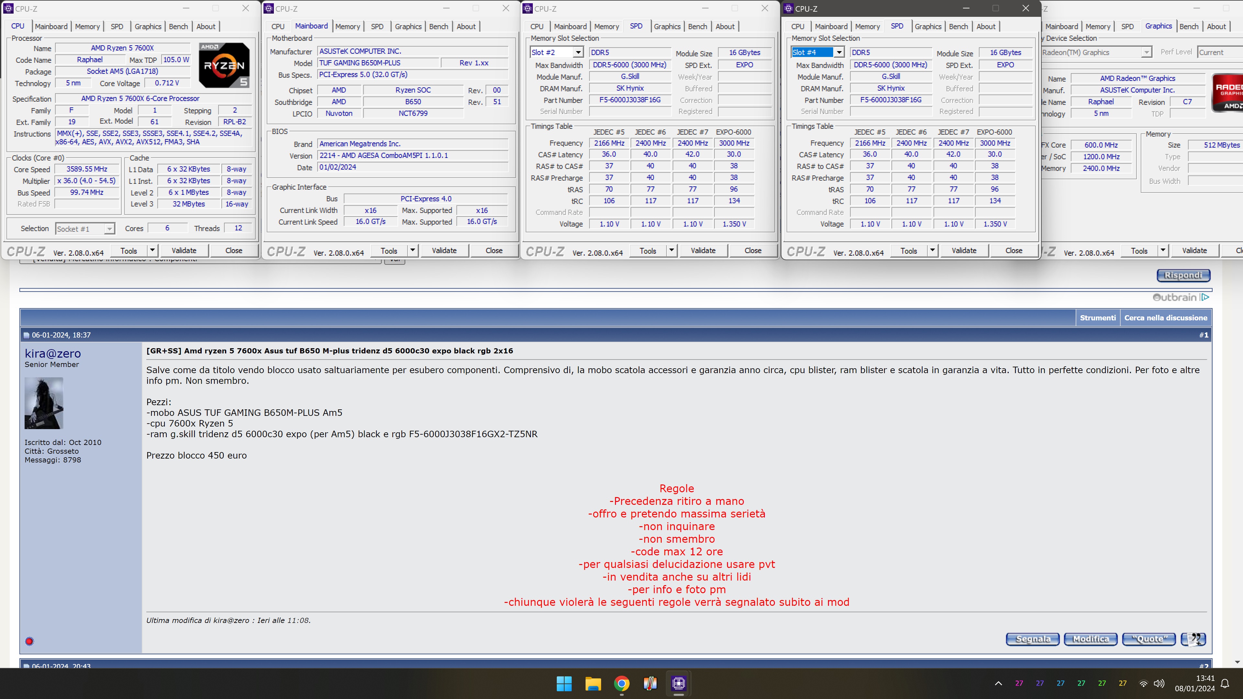The width and height of the screenshot is (1243, 699).
Task: Click post number #1 link
Action: coord(1204,335)
